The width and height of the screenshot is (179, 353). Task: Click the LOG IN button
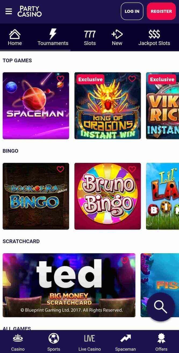coord(132,11)
